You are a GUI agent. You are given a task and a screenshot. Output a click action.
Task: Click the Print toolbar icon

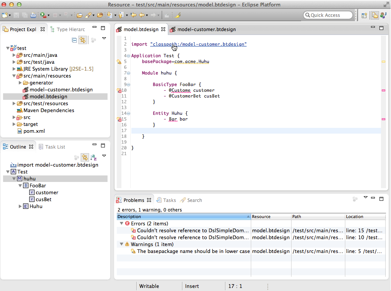click(33, 15)
